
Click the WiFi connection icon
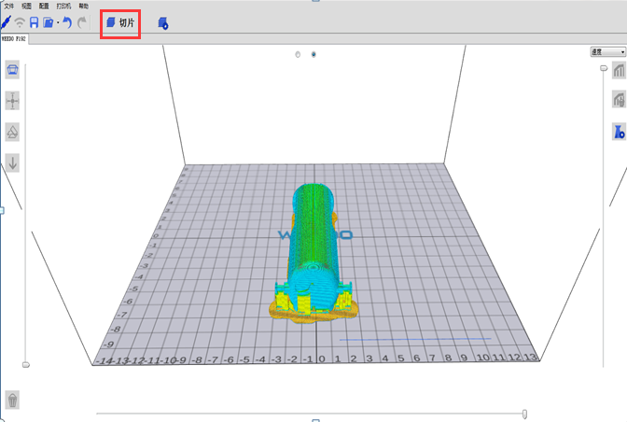[x=20, y=22]
